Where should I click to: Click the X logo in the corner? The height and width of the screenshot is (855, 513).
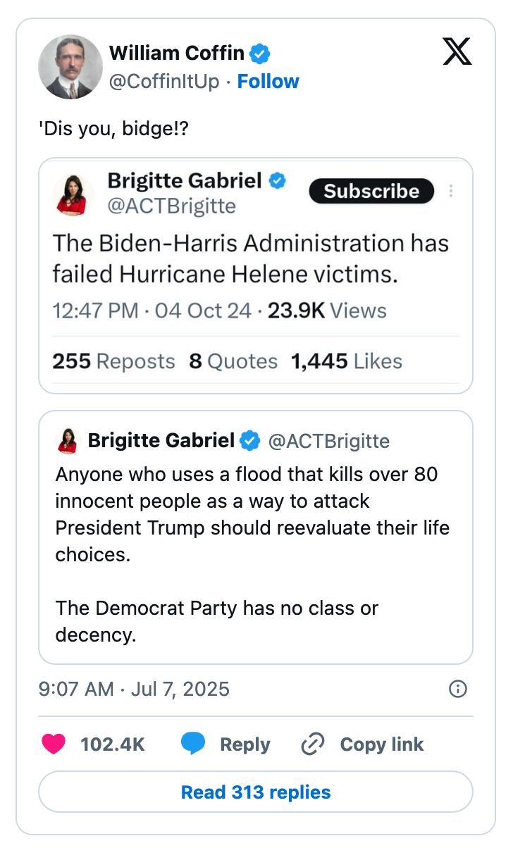[x=457, y=51]
